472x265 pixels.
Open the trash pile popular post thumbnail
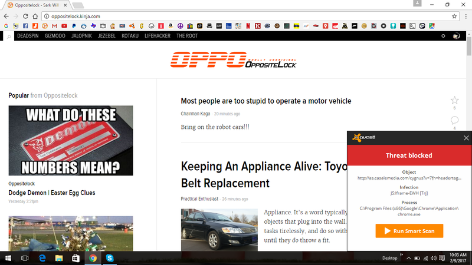71,233
